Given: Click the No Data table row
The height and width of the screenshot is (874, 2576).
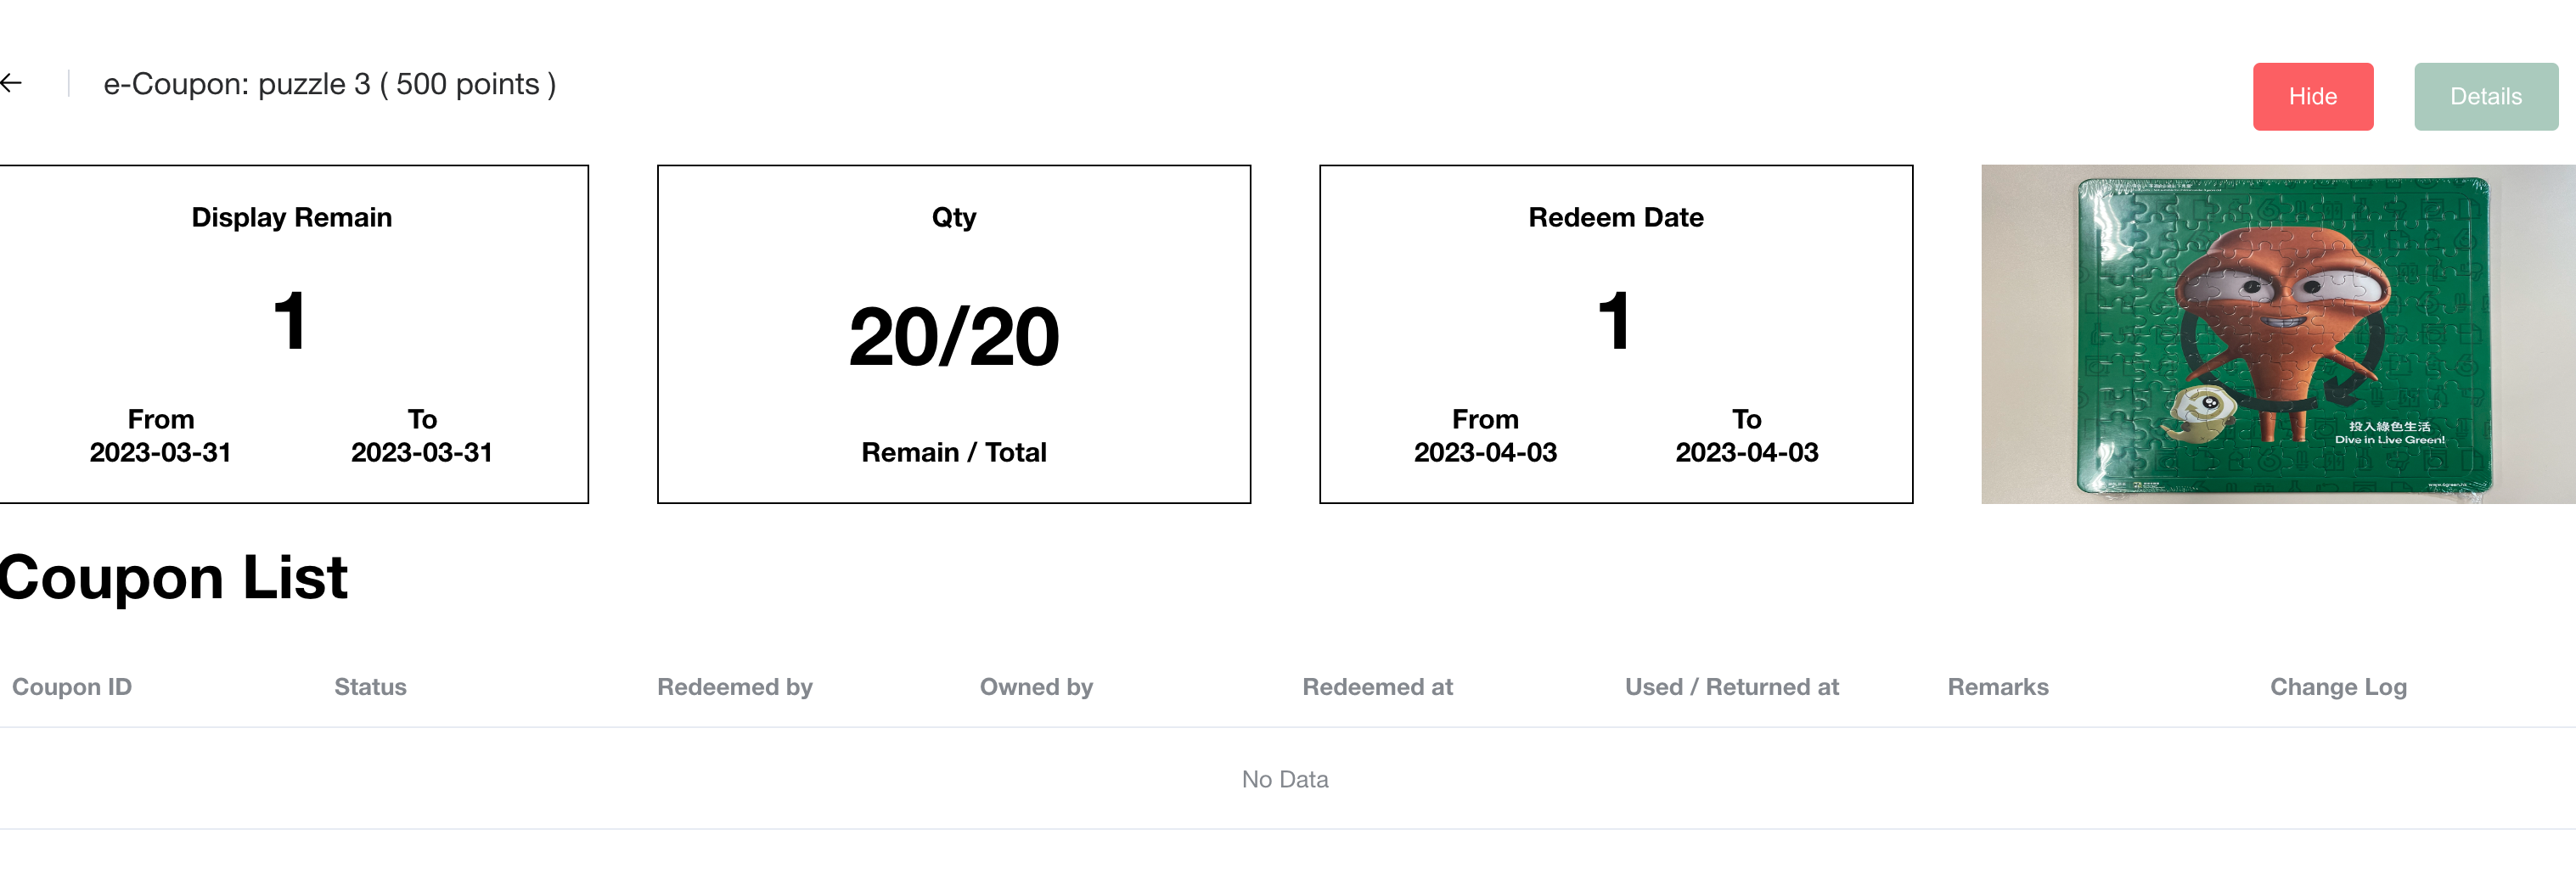Looking at the screenshot, I should (1285, 779).
